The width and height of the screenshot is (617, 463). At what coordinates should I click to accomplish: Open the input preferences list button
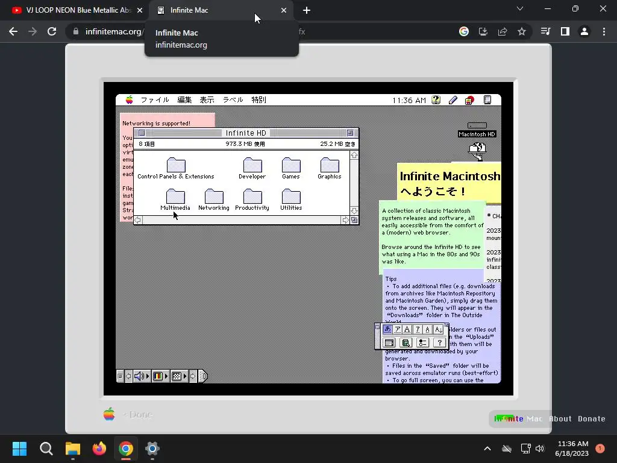[x=422, y=342]
